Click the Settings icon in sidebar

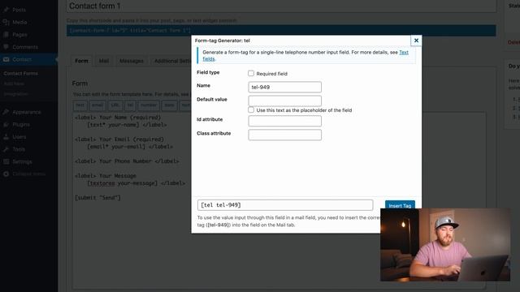pyautogui.click(x=6, y=161)
